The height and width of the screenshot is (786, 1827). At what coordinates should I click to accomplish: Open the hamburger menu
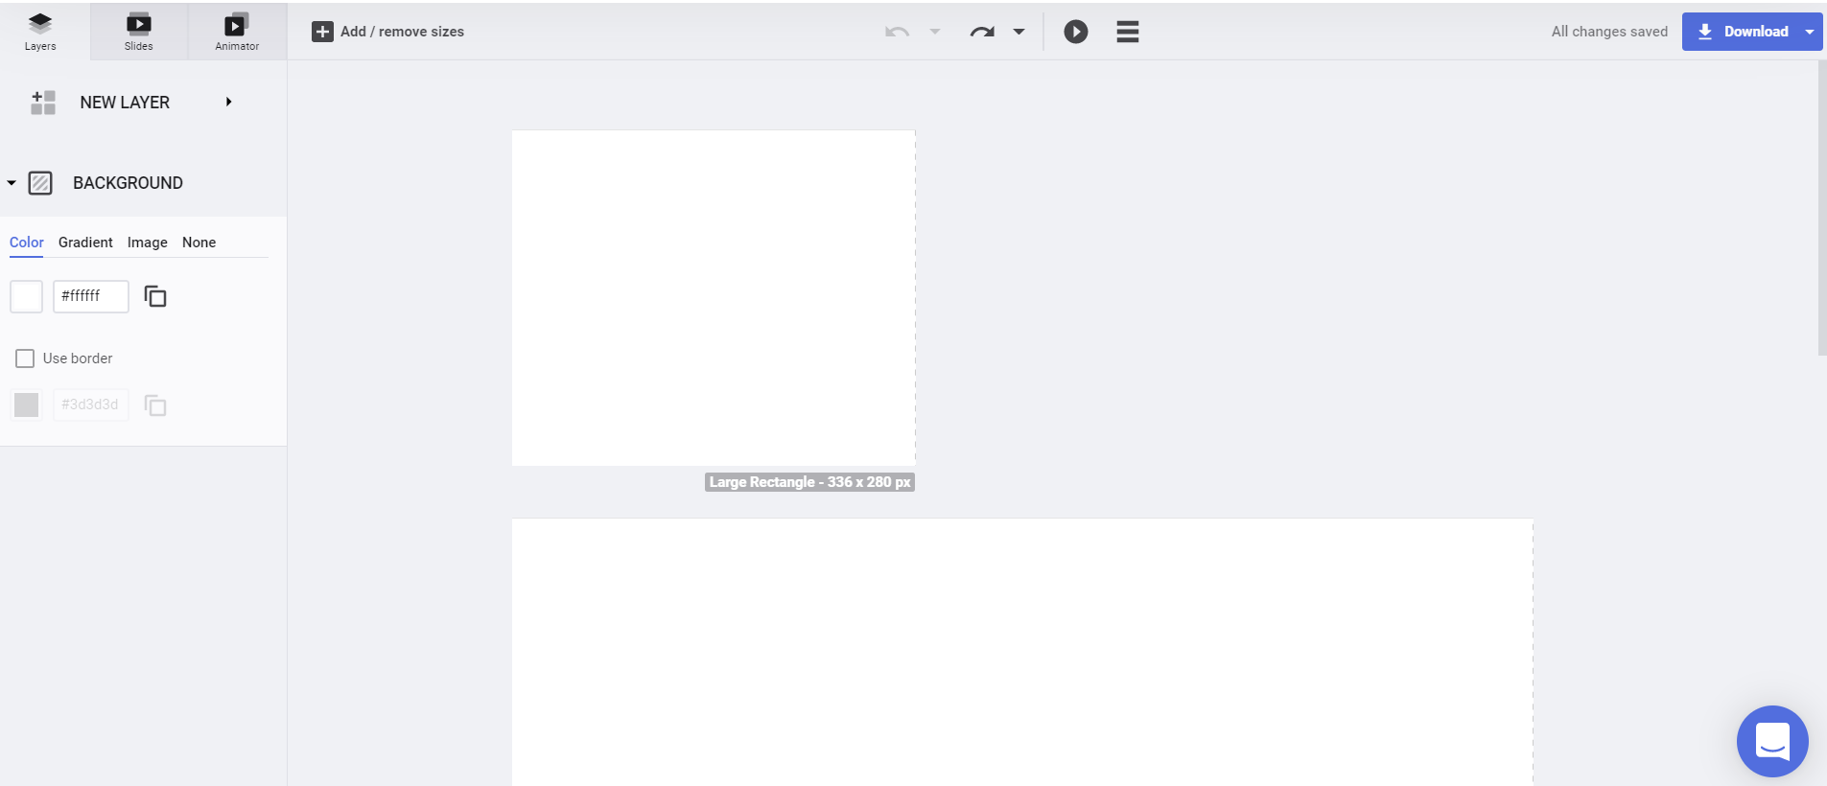tap(1128, 32)
